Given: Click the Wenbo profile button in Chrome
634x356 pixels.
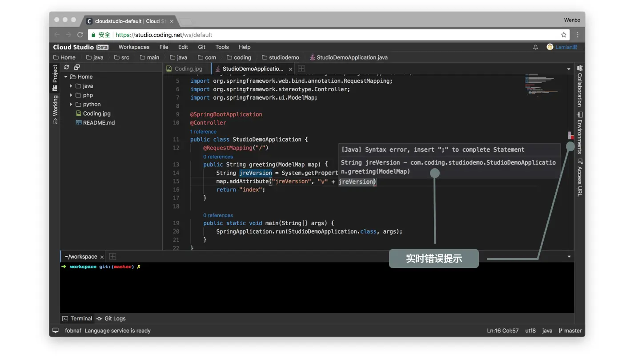Looking at the screenshot, I should 572,20.
